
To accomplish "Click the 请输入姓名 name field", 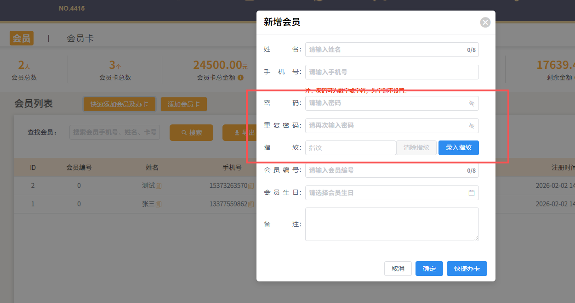I will pos(384,50).
